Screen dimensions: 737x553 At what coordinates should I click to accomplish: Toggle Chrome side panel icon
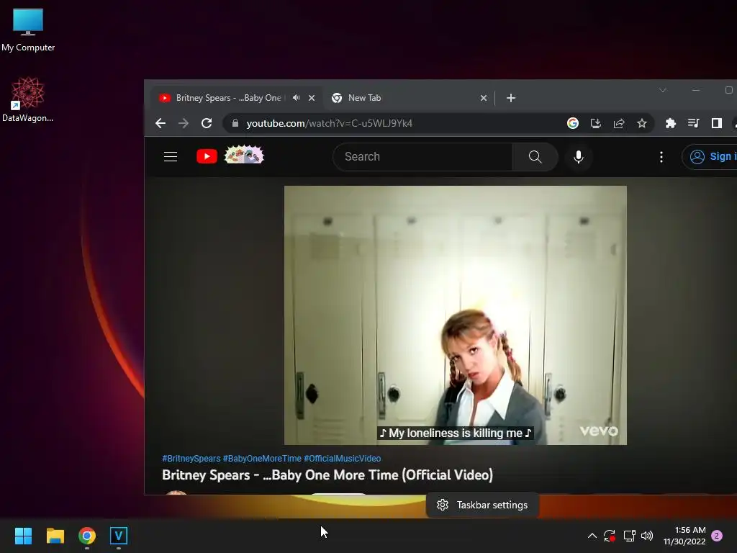pos(716,123)
